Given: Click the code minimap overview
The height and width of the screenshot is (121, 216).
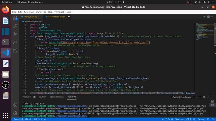Looking at the screenshot, I should point(205,31).
